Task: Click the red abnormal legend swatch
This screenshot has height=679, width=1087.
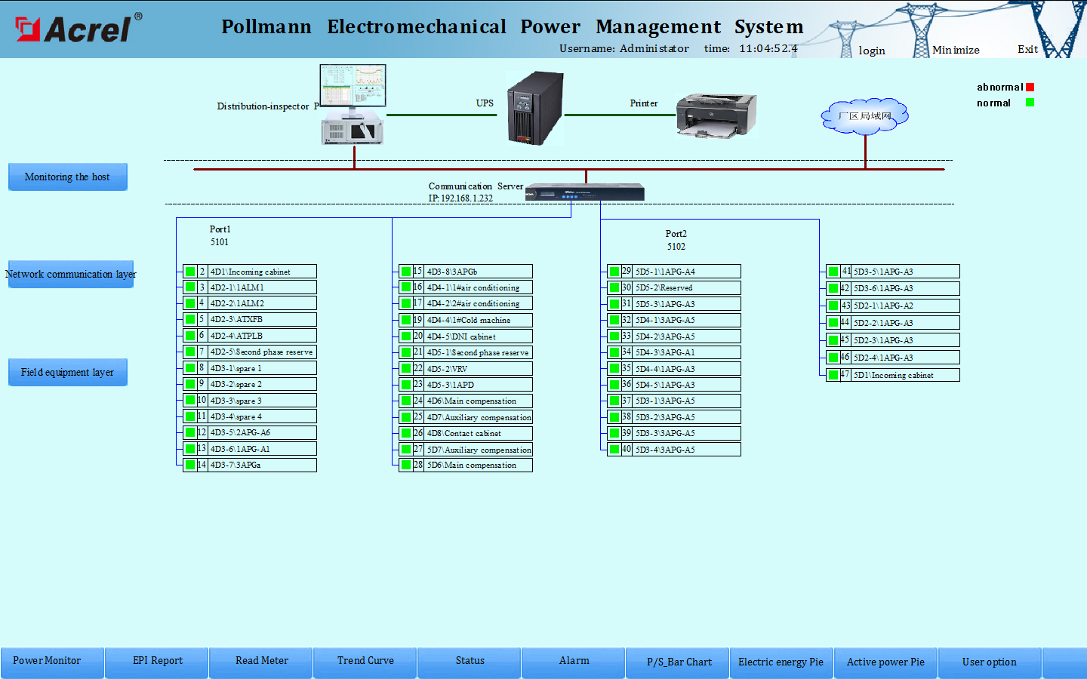Action: click(1030, 88)
